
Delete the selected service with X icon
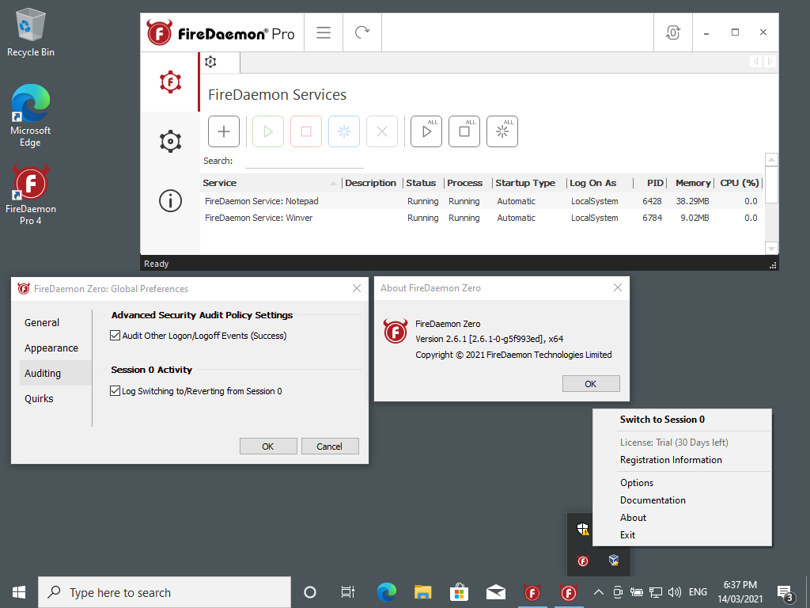[382, 131]
